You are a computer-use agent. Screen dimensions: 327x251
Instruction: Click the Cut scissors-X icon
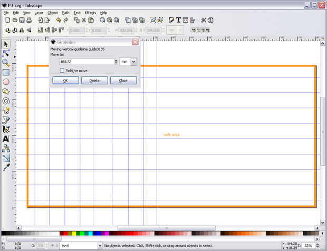pos(84,20)
